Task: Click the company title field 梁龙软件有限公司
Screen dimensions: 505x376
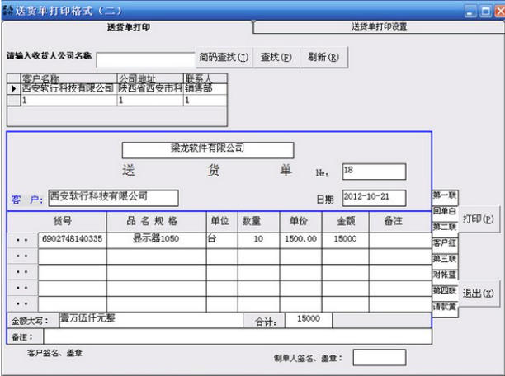Action: tap(208, 150)
